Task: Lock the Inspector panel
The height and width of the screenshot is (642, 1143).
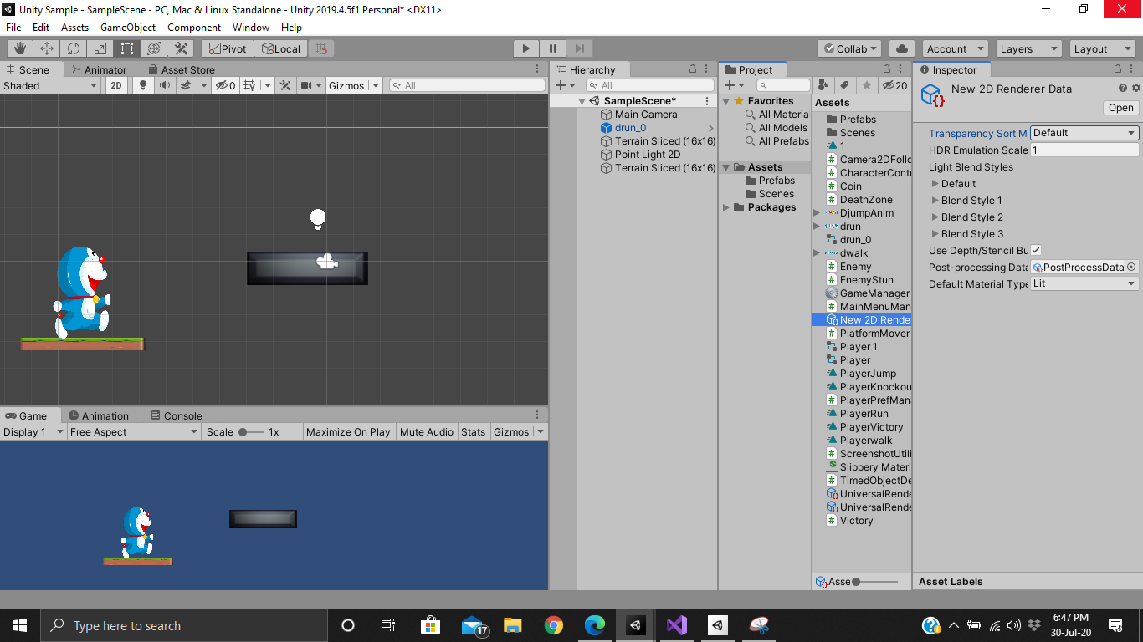Action: 1119,69
